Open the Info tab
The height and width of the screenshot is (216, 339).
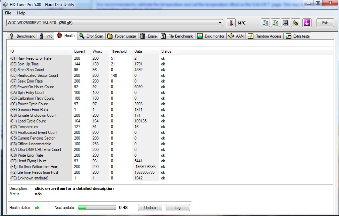click(x=46, y=36)
